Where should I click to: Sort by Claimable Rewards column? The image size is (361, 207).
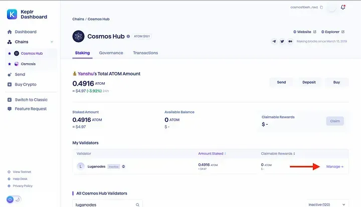point(278,153)
